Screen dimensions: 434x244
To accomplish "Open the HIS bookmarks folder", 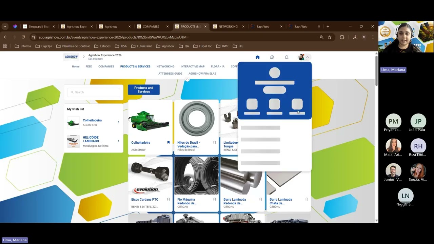I will coord(238,46).
